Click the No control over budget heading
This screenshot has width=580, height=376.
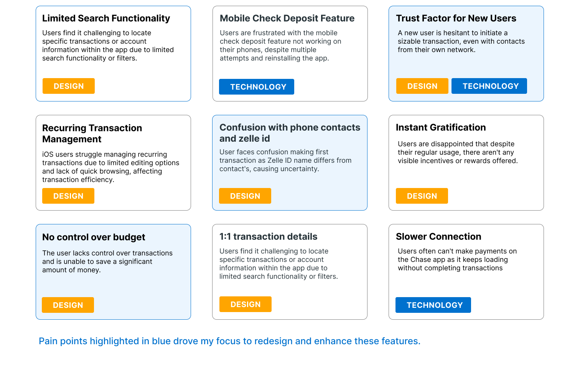(x=94, y=237)
